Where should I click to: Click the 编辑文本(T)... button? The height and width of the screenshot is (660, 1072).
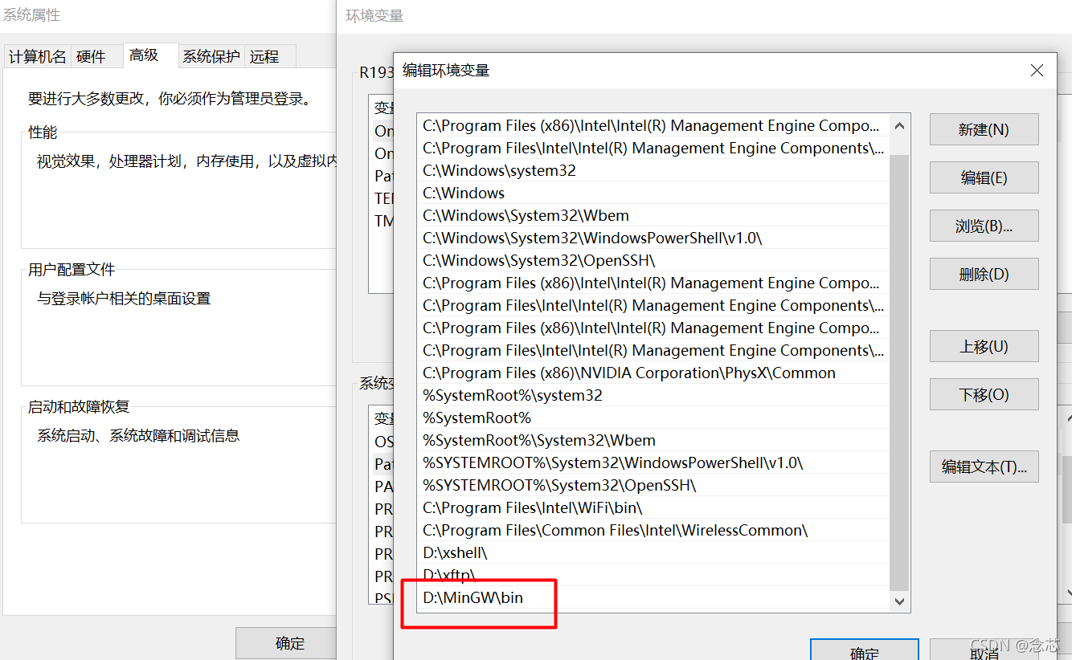(984, 466)
